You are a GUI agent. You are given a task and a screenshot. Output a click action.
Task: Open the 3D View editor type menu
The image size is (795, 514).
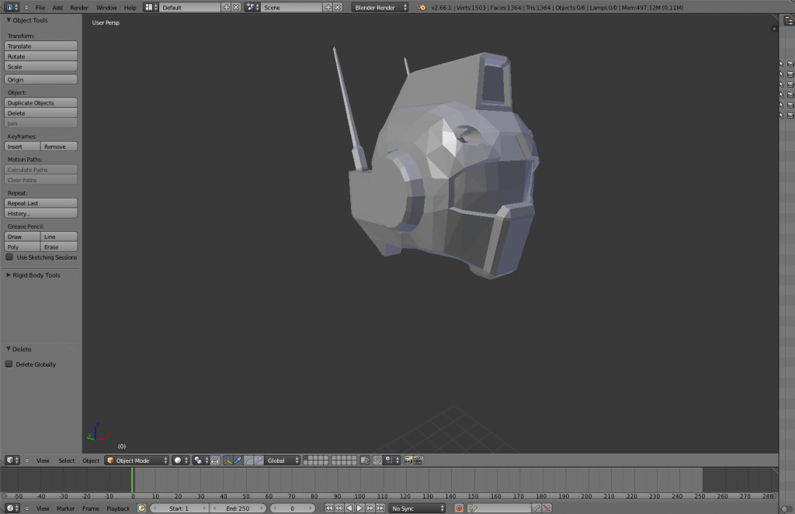[12, 461]
